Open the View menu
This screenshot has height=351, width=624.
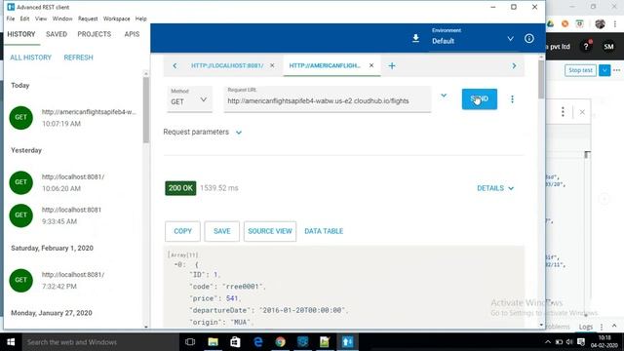[x=41, y=19]
